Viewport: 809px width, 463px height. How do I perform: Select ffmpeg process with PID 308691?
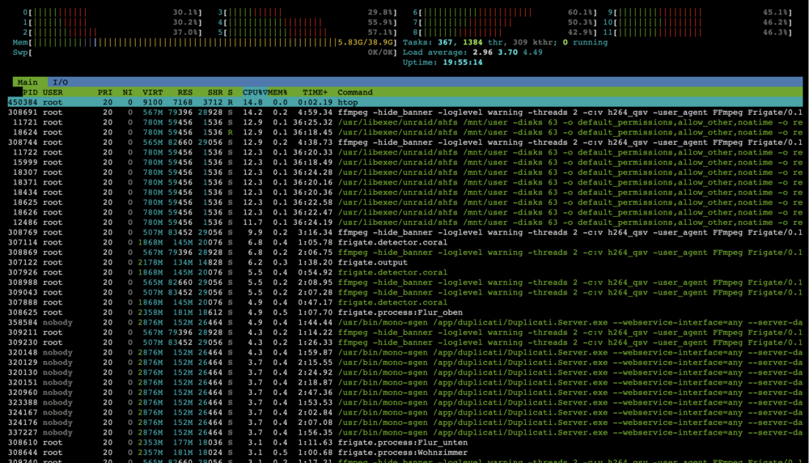pyautogui.click(x=405, y=112)
